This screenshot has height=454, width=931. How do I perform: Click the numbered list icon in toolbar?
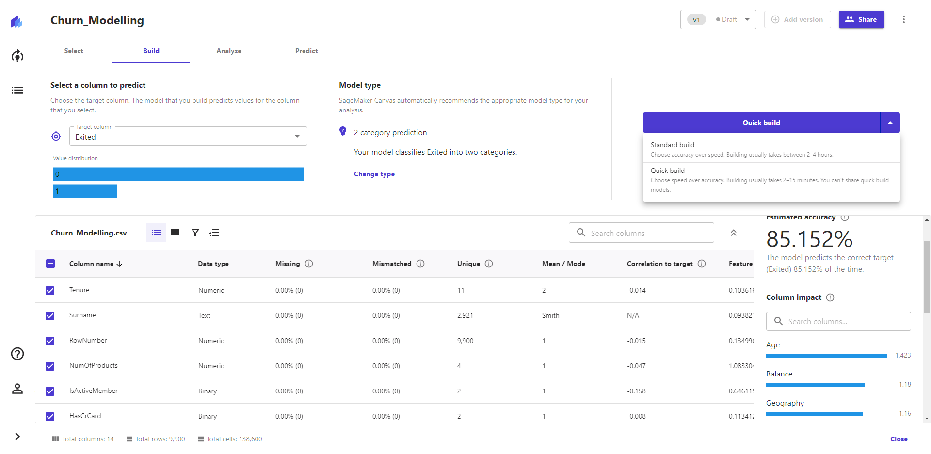tap(214, 233)
